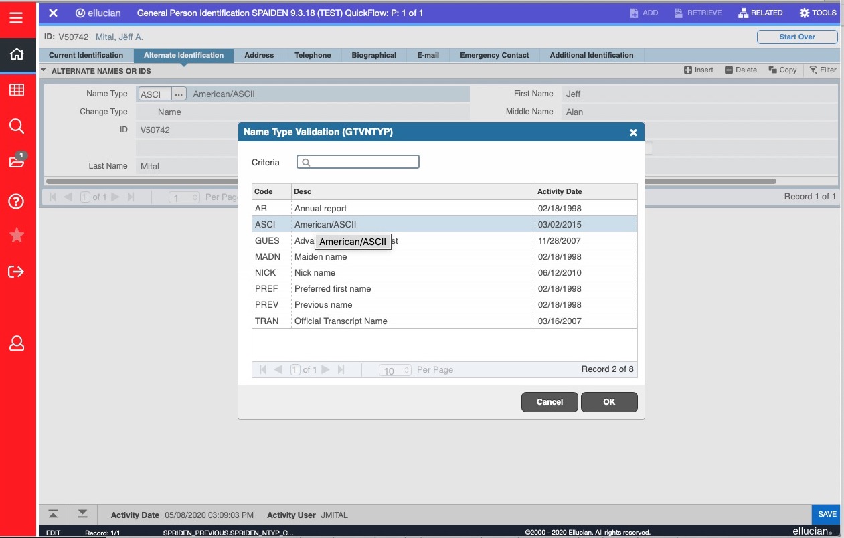Open the Tools gear menu
The height and width of the screenshot is (538, 844).
pos(818,13)
